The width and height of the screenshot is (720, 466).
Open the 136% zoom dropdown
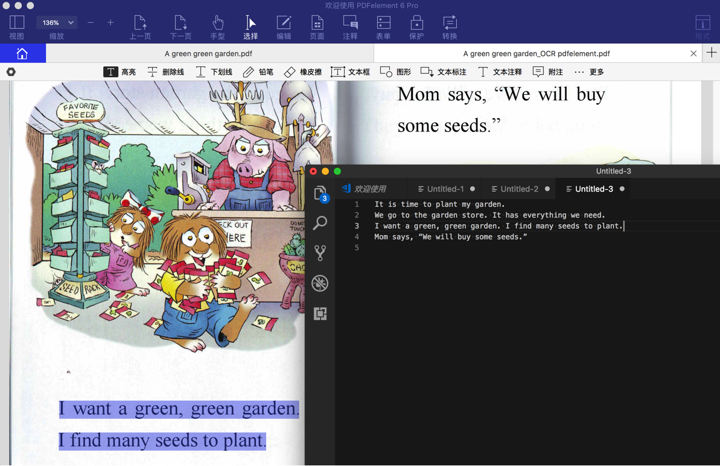[57, 22]
